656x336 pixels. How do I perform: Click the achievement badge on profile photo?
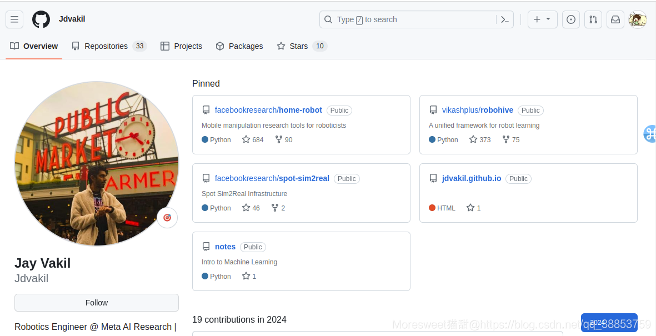click(167, 218)
